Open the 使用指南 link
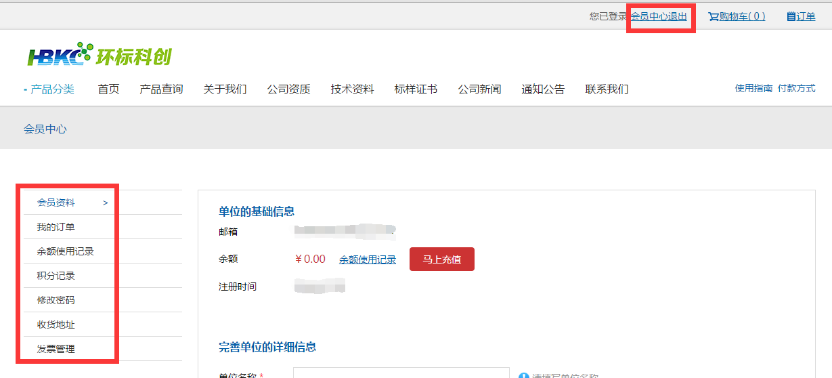832x378 pixels. (x=753, y=88)
